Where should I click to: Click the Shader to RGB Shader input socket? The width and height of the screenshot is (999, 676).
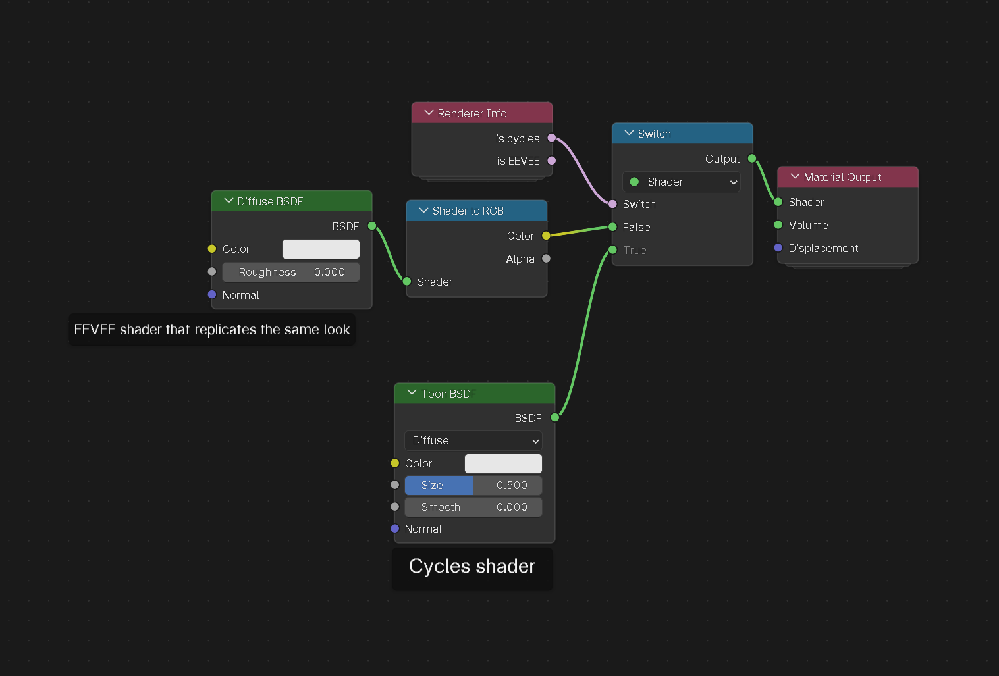pyautogui.click(x=407, y=282)
